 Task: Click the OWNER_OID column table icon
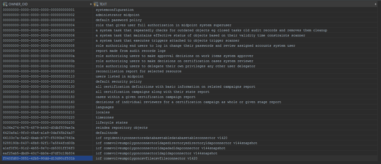(5, 4)
